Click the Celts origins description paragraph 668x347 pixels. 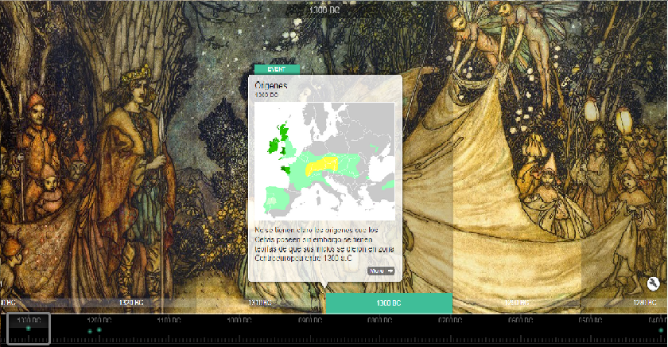click(324, 244)
